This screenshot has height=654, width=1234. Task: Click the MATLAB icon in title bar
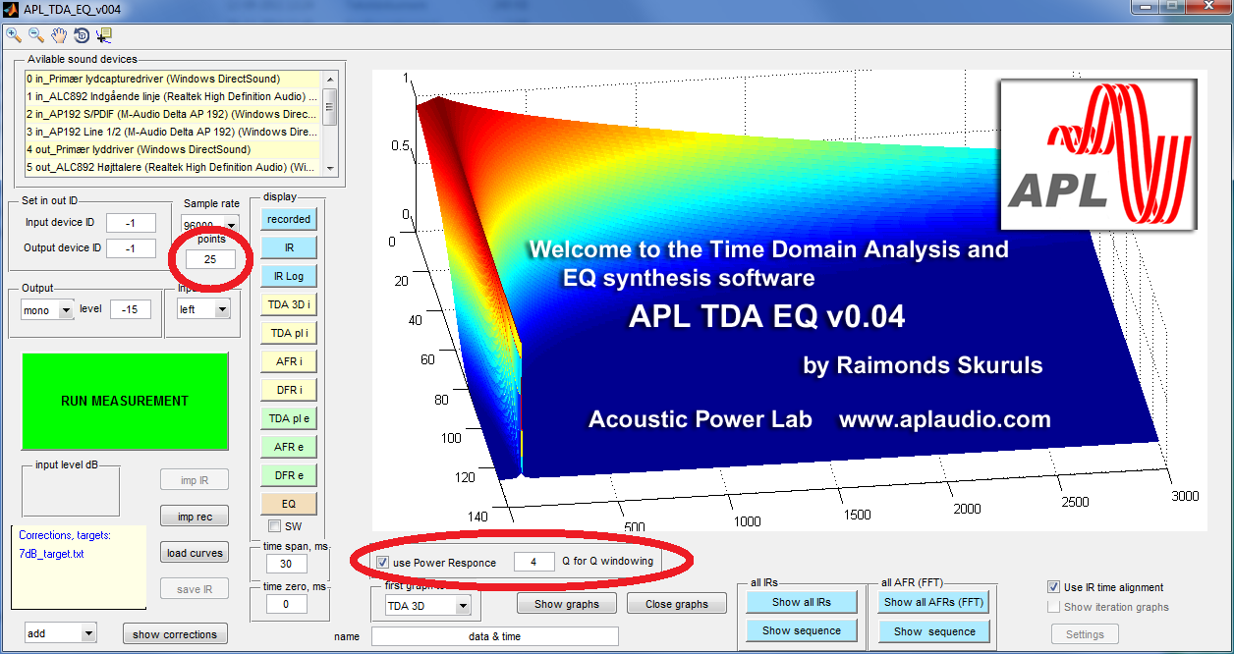[12, 8]
